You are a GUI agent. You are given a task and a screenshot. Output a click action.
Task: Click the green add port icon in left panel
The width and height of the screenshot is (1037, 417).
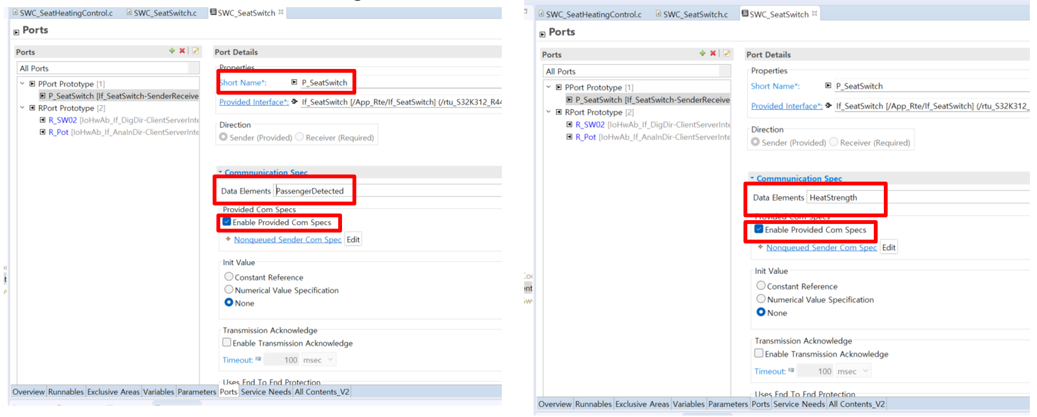pyautogui.click(x=172, y=51)
